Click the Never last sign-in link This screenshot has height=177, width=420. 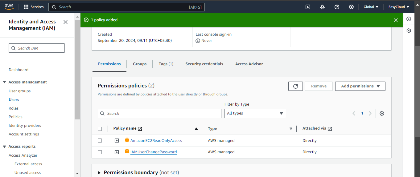click(x=207, y=41)
